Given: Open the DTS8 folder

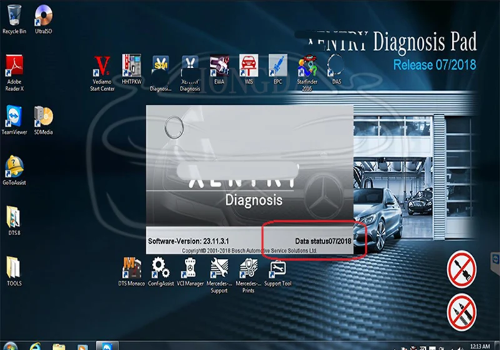Looking at the screenshot, I should [14, 221].
